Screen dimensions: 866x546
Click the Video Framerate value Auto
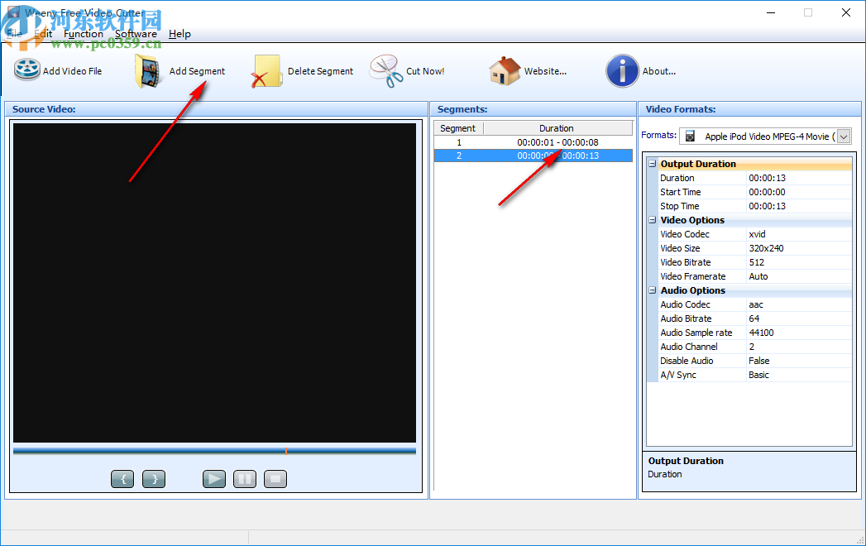click(x=758, y=276)
